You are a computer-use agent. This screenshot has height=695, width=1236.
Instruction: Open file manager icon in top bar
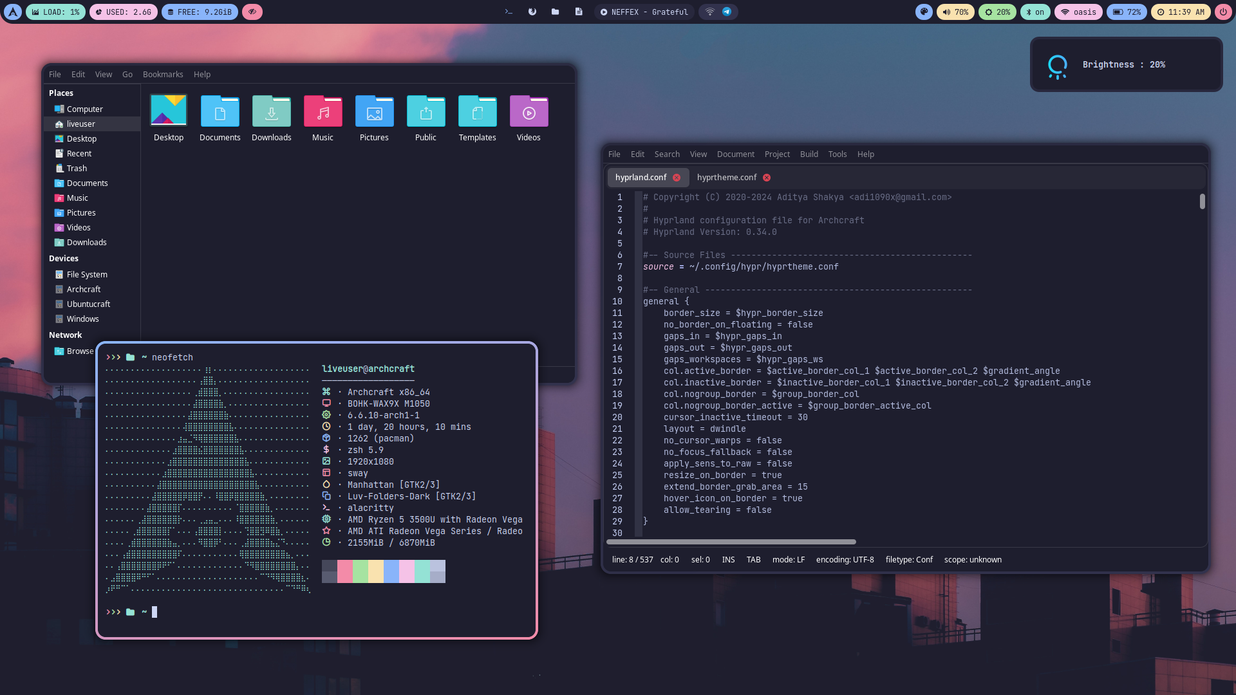coord(556,12)
